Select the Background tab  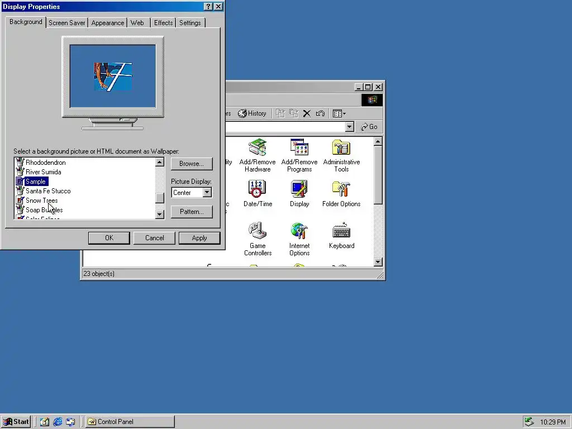(x=26, y=22)
